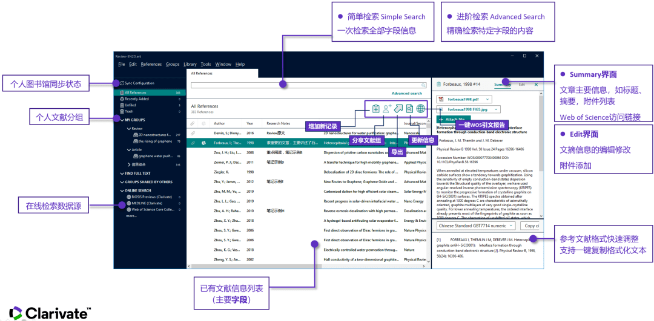
Task: Collapse the ONLINE SEARCH section
Action: point(122,190)
